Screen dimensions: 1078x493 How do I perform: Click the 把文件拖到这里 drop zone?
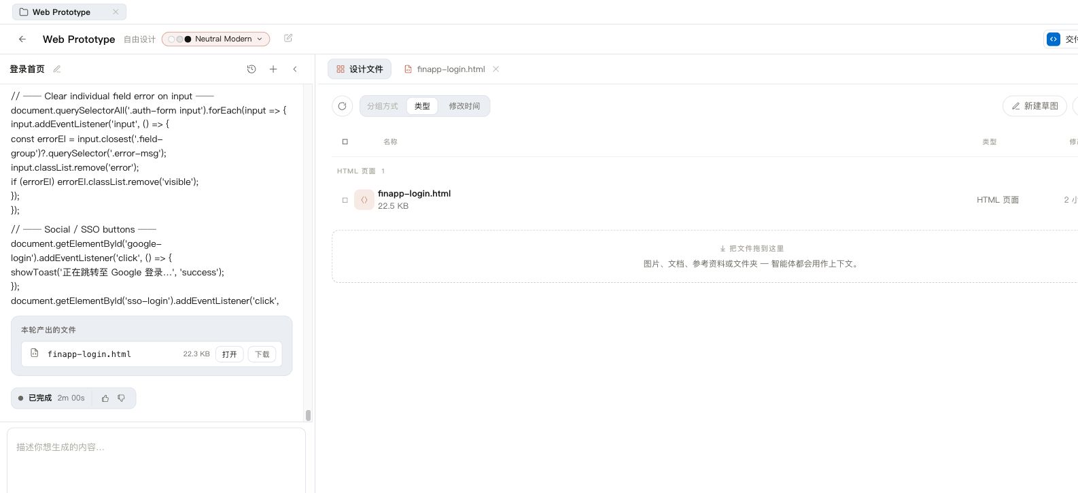[x=705, y=256]
